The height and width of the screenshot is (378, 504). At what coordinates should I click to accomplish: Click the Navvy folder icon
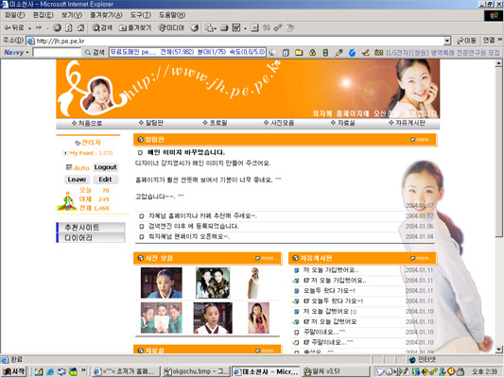coord(299,52)
